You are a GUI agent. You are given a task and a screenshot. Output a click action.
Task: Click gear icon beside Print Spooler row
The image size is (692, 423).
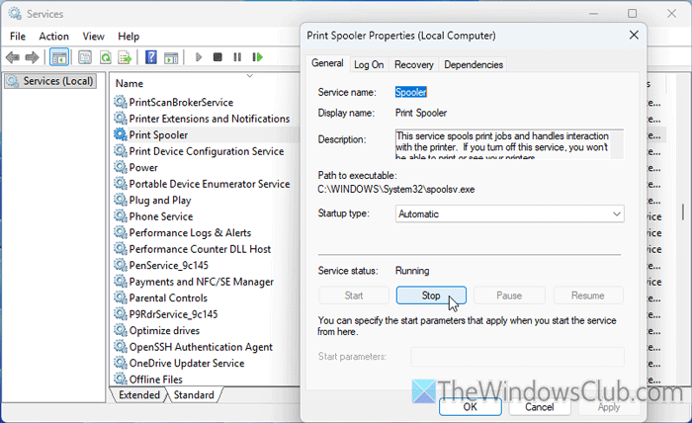coord(120,134)
